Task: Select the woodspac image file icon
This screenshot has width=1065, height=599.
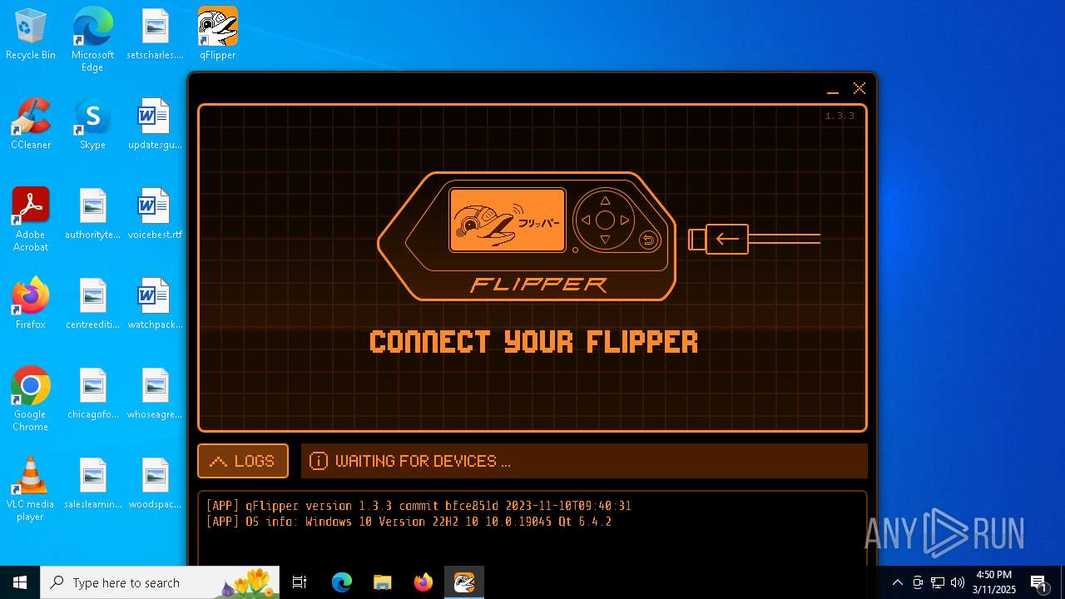Action: 155,484
